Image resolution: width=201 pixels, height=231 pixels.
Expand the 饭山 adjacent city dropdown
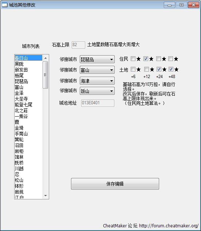pyautogui.click(x=97, y=91)
